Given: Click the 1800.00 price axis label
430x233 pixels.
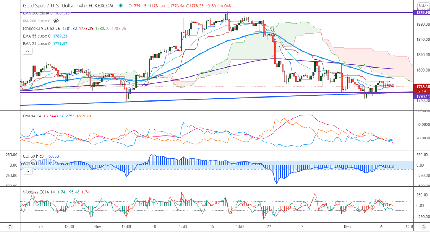Looking at the screenshot, I should pos(423,70).
